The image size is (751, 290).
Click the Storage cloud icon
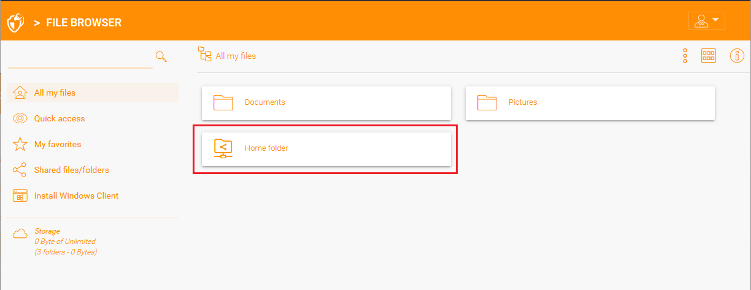tap(21, 234)
